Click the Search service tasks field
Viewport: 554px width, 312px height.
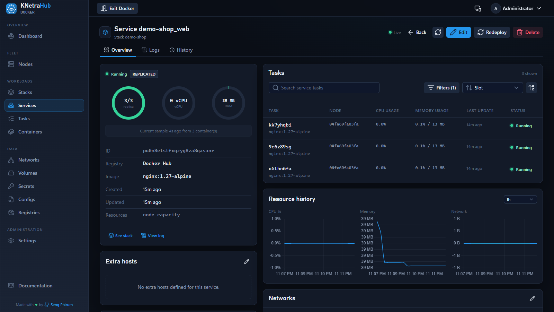pos(324,88)
